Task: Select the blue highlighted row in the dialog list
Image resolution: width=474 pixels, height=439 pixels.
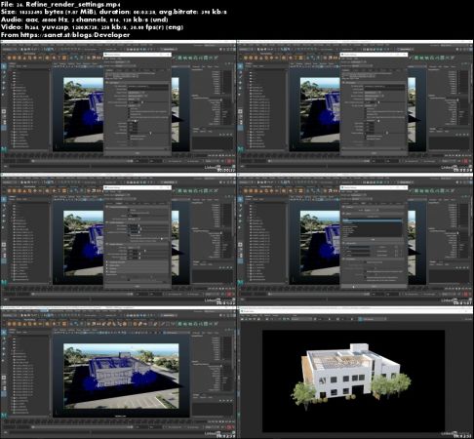Action: click(372, 220)
